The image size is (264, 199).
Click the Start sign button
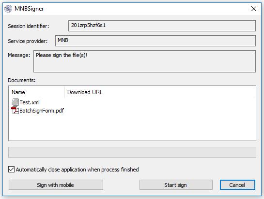tap(176, 185)
